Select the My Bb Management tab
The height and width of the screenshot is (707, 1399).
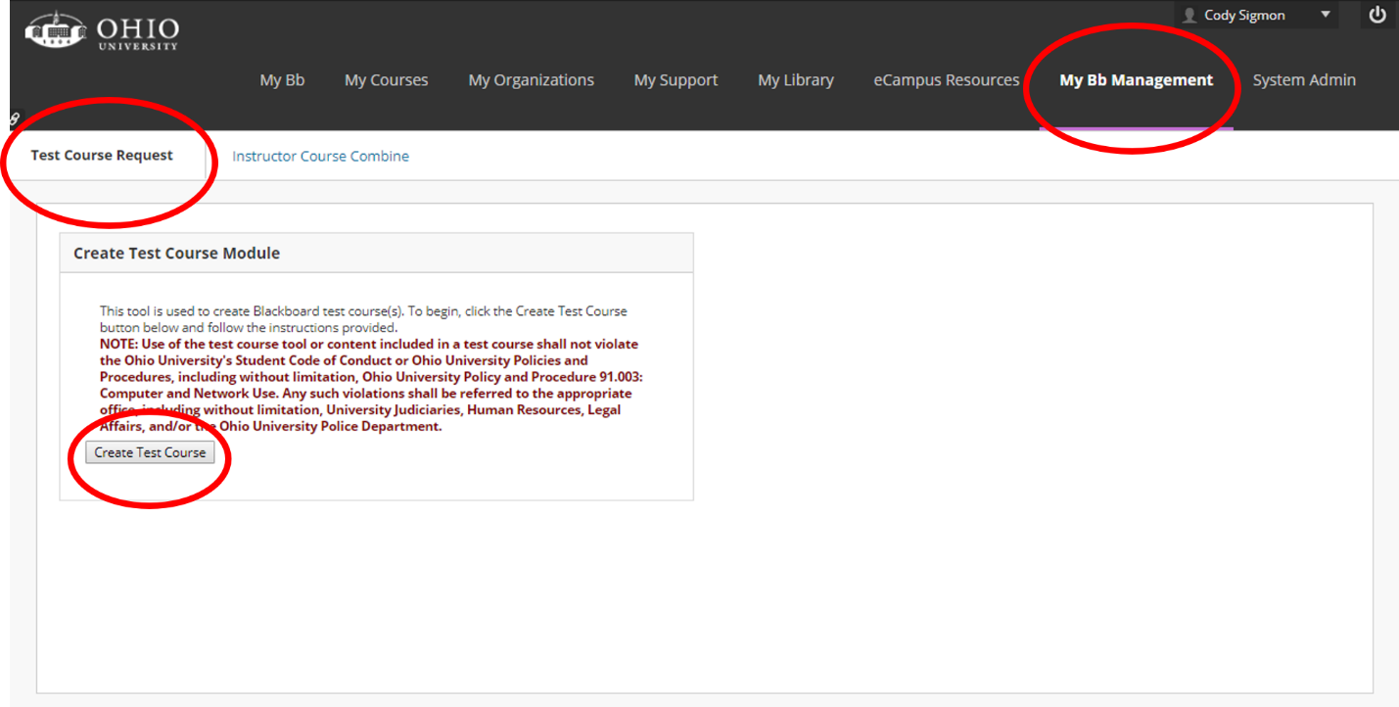1136,80
